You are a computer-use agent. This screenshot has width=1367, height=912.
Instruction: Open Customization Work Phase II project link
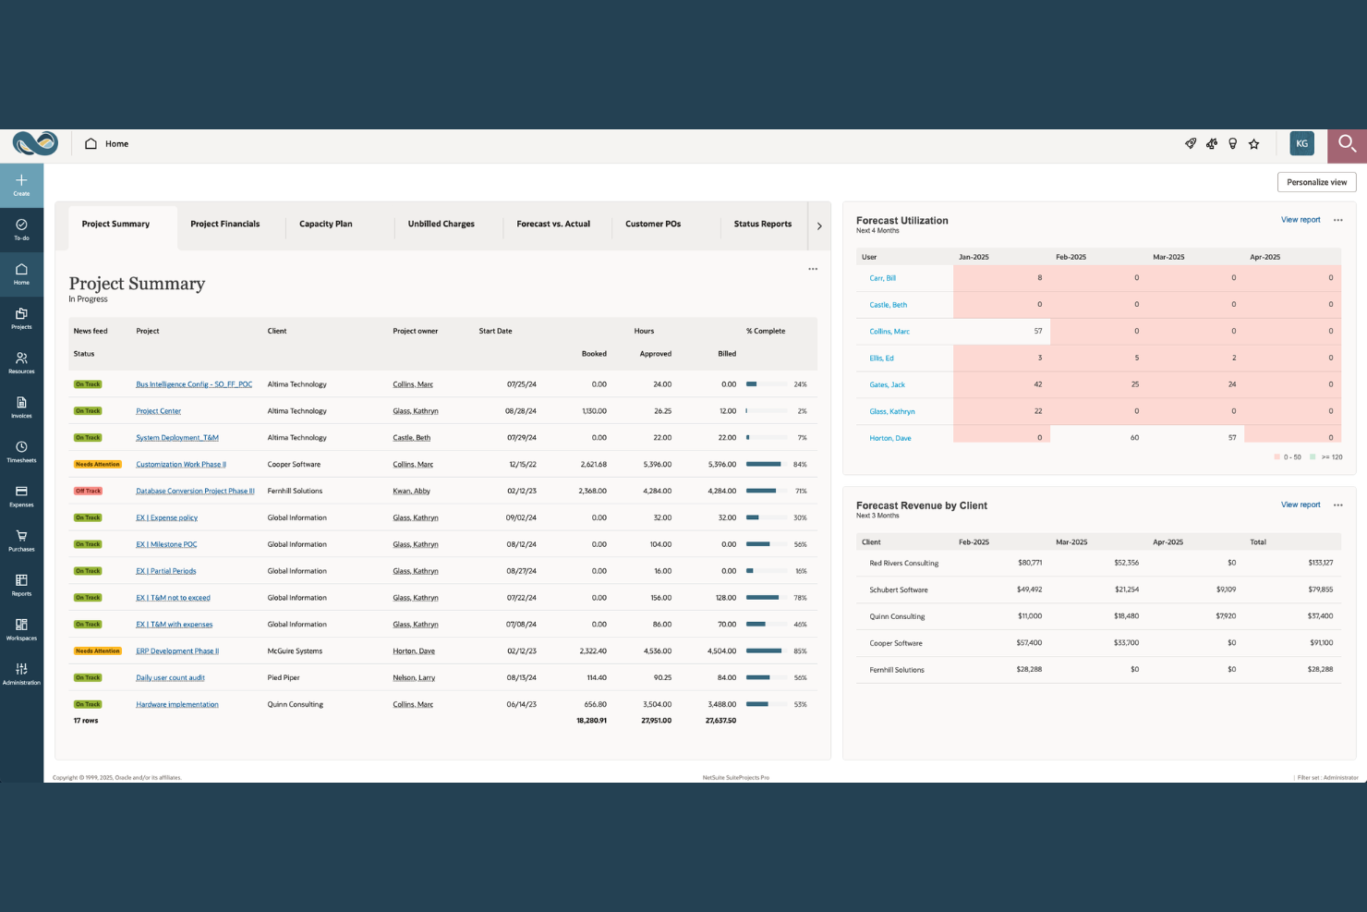point(181,465)
